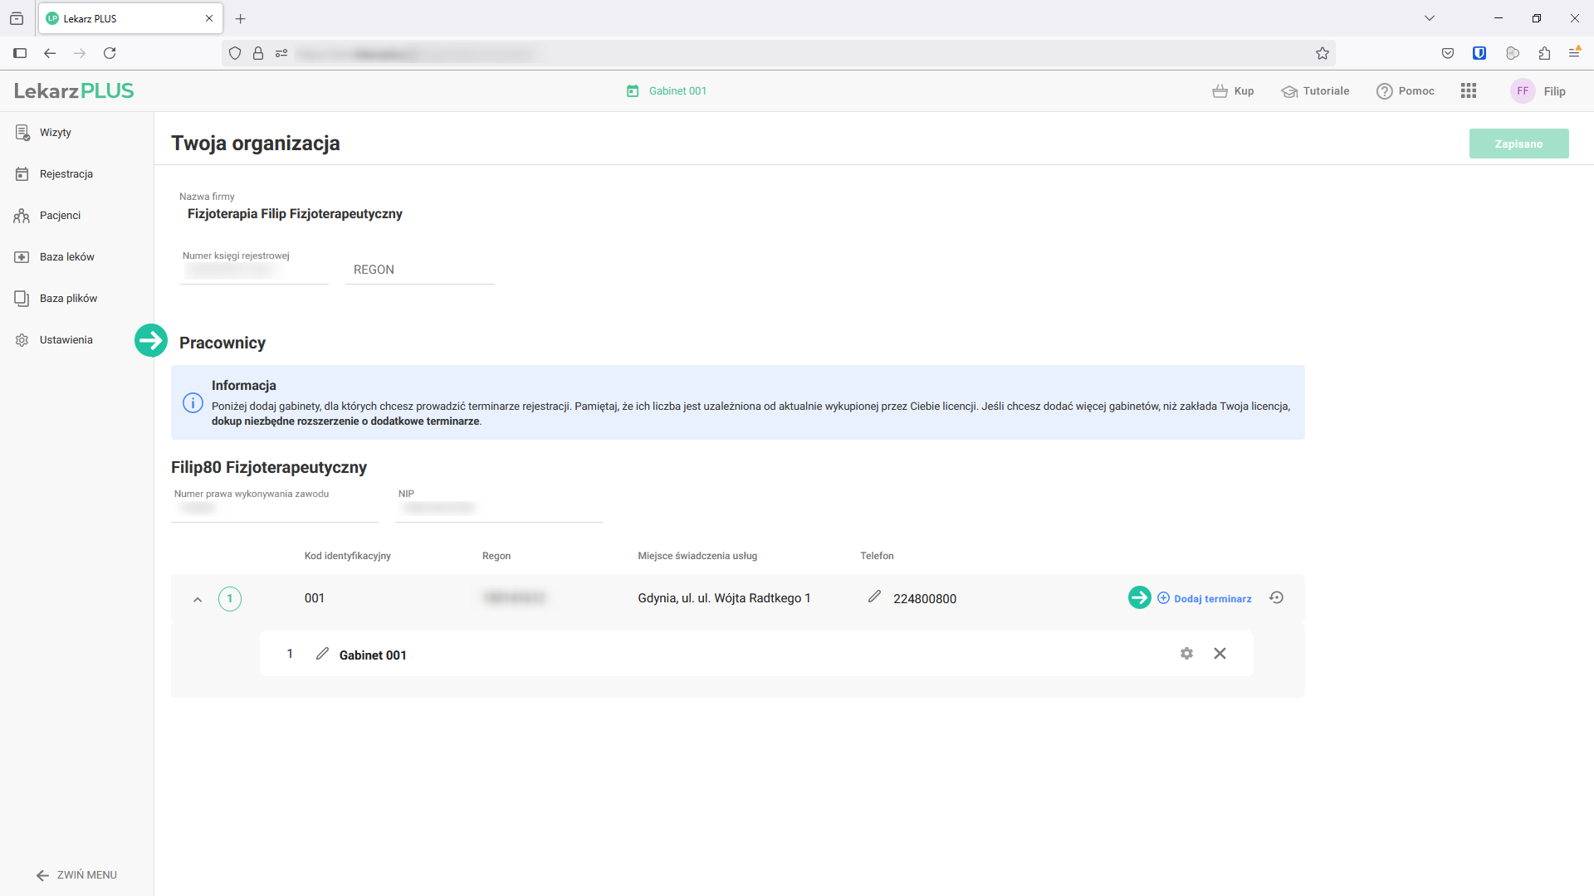The width and height of the screenshot is (1594, 896).
Task: Click the pencil icon beside phone 224800800
Action: 874,597
